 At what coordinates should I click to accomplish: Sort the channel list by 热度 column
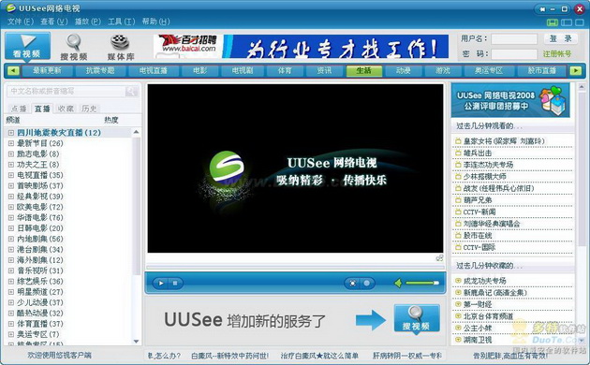point(111,120)
